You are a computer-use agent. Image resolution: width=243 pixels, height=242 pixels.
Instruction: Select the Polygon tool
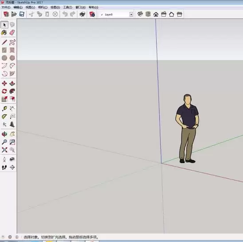click(12, 58)
